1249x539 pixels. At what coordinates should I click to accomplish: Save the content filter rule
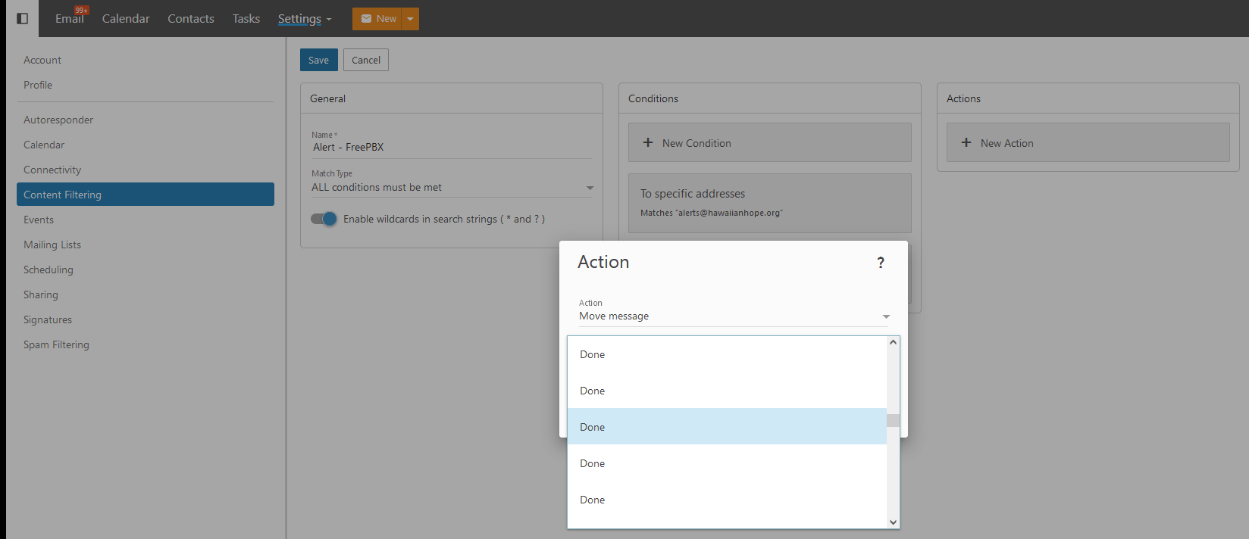click(x=318, y=60)
